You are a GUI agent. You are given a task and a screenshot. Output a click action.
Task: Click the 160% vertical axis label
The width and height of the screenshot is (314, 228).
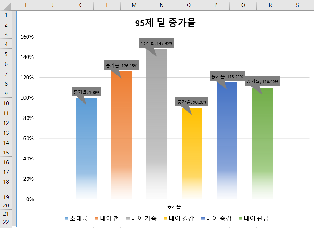point(27,37)
